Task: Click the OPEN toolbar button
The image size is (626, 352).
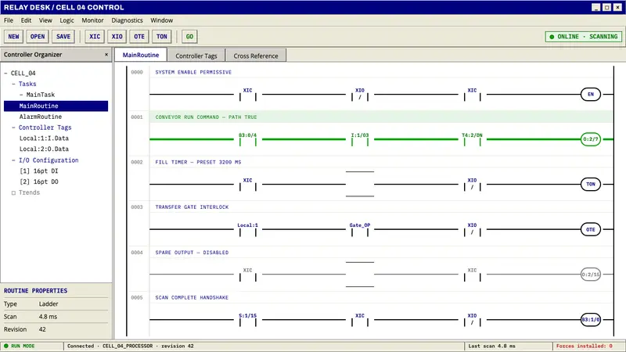Action: click(38, 36)
